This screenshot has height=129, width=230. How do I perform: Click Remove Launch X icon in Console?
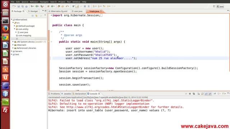(190, 94)
